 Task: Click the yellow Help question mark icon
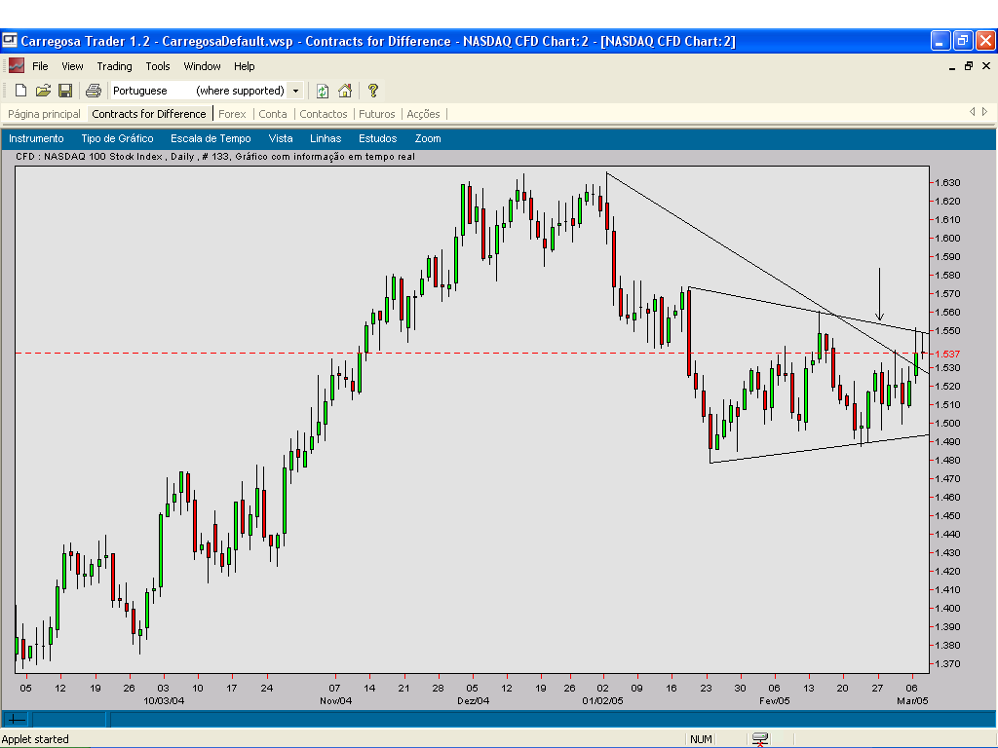coord(372,91)
